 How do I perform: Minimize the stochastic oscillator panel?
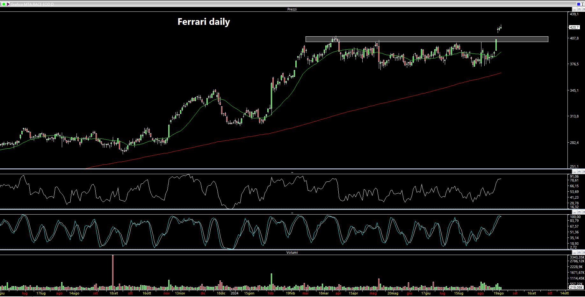point(574,212)
